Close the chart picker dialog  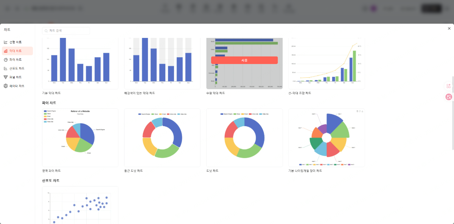(x=449, y=28)
